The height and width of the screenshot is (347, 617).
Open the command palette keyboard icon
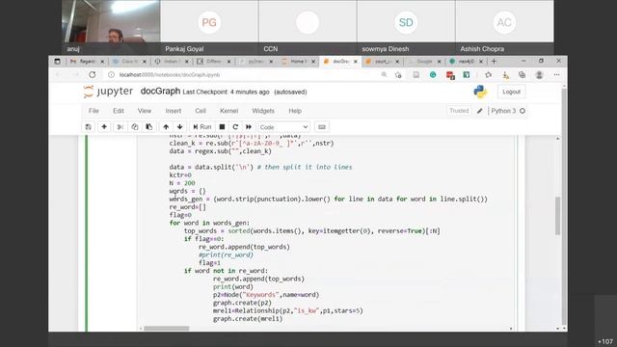point(321,126)
